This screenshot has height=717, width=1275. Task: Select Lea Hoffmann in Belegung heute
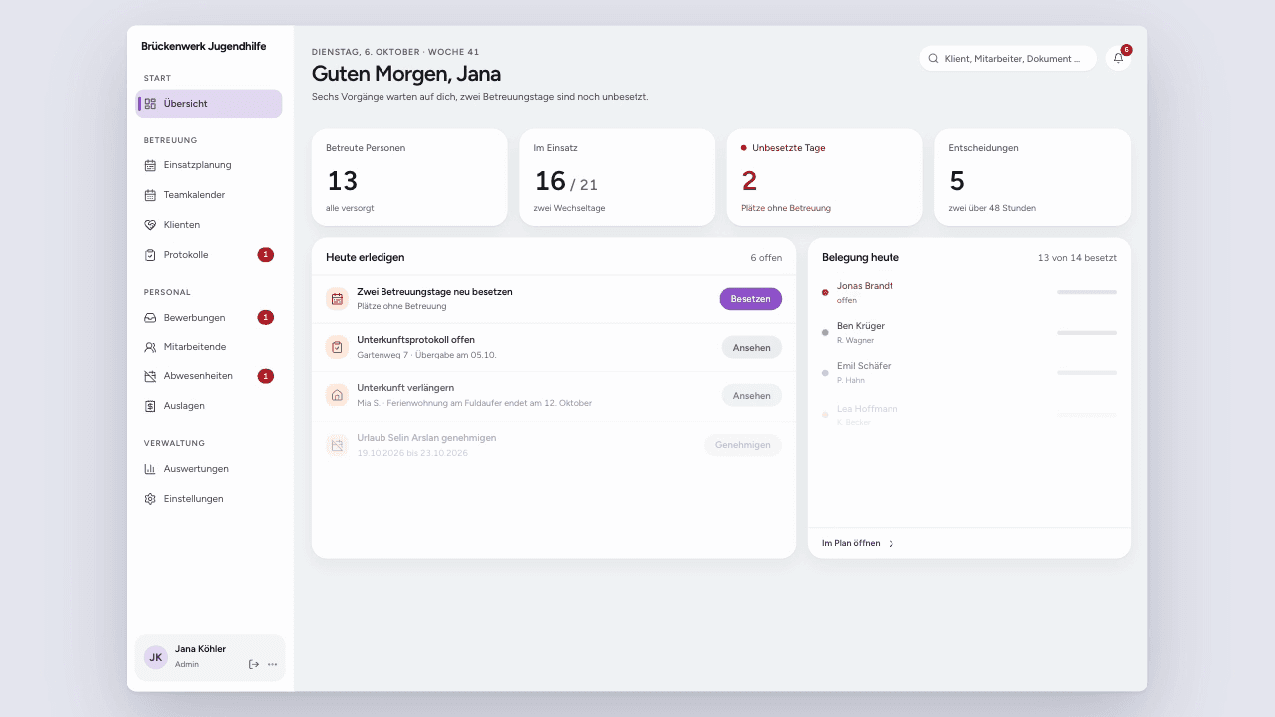coord(969,415)
